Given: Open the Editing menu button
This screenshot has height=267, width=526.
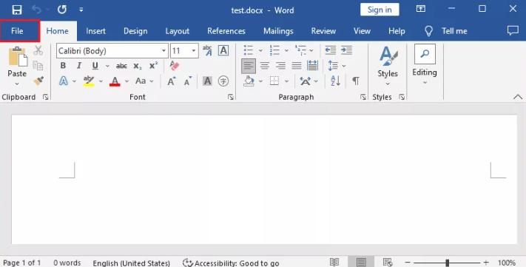Looking at the screenshot, I should click(x=425, y=64).
